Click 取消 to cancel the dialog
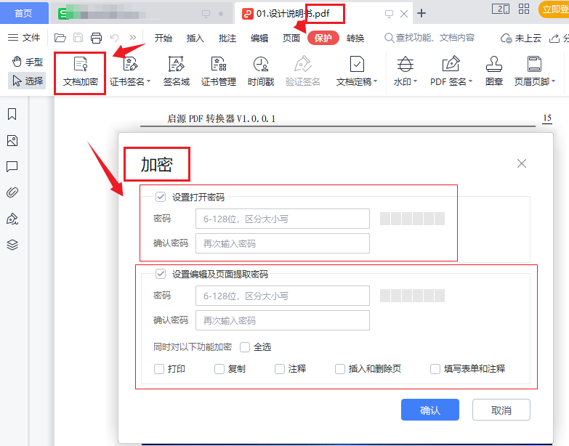The image size is (569, 446). pyautogui.click(x=501, y=410)
